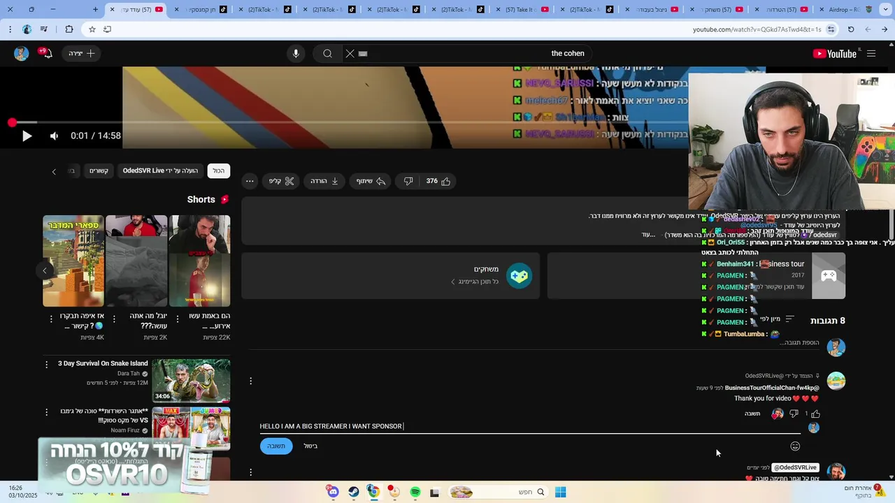Open the Short with 22K views
The image size is (895, 503).
click(199, 261)
